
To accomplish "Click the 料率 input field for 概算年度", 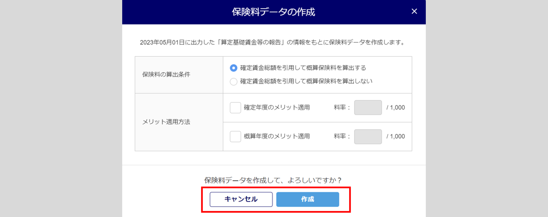I will pyautogui.click(x=368, y=136).
